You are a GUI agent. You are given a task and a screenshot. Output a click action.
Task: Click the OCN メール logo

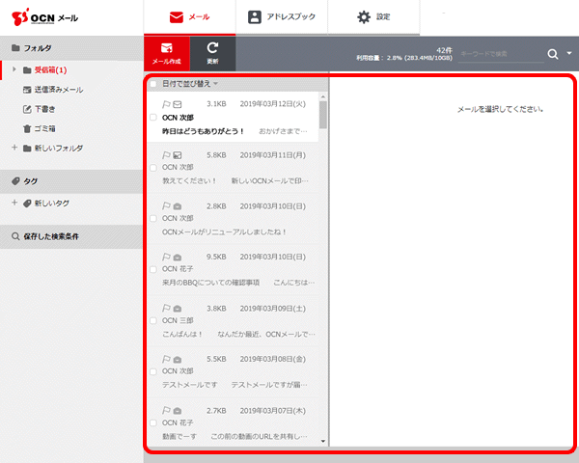[x=44, y=17]
